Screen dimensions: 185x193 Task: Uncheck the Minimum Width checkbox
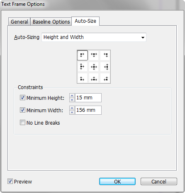pos(22,110)
